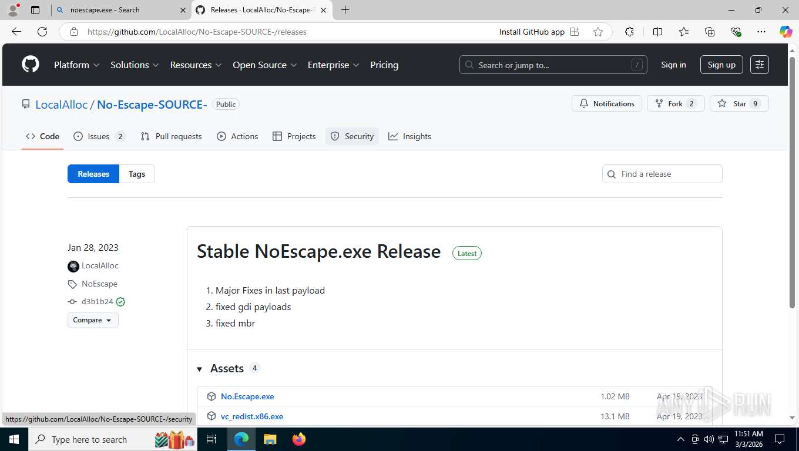This screenshot has width=799, height=451.
Task: Open new browser tab plus button
Action: coord(345,10)
